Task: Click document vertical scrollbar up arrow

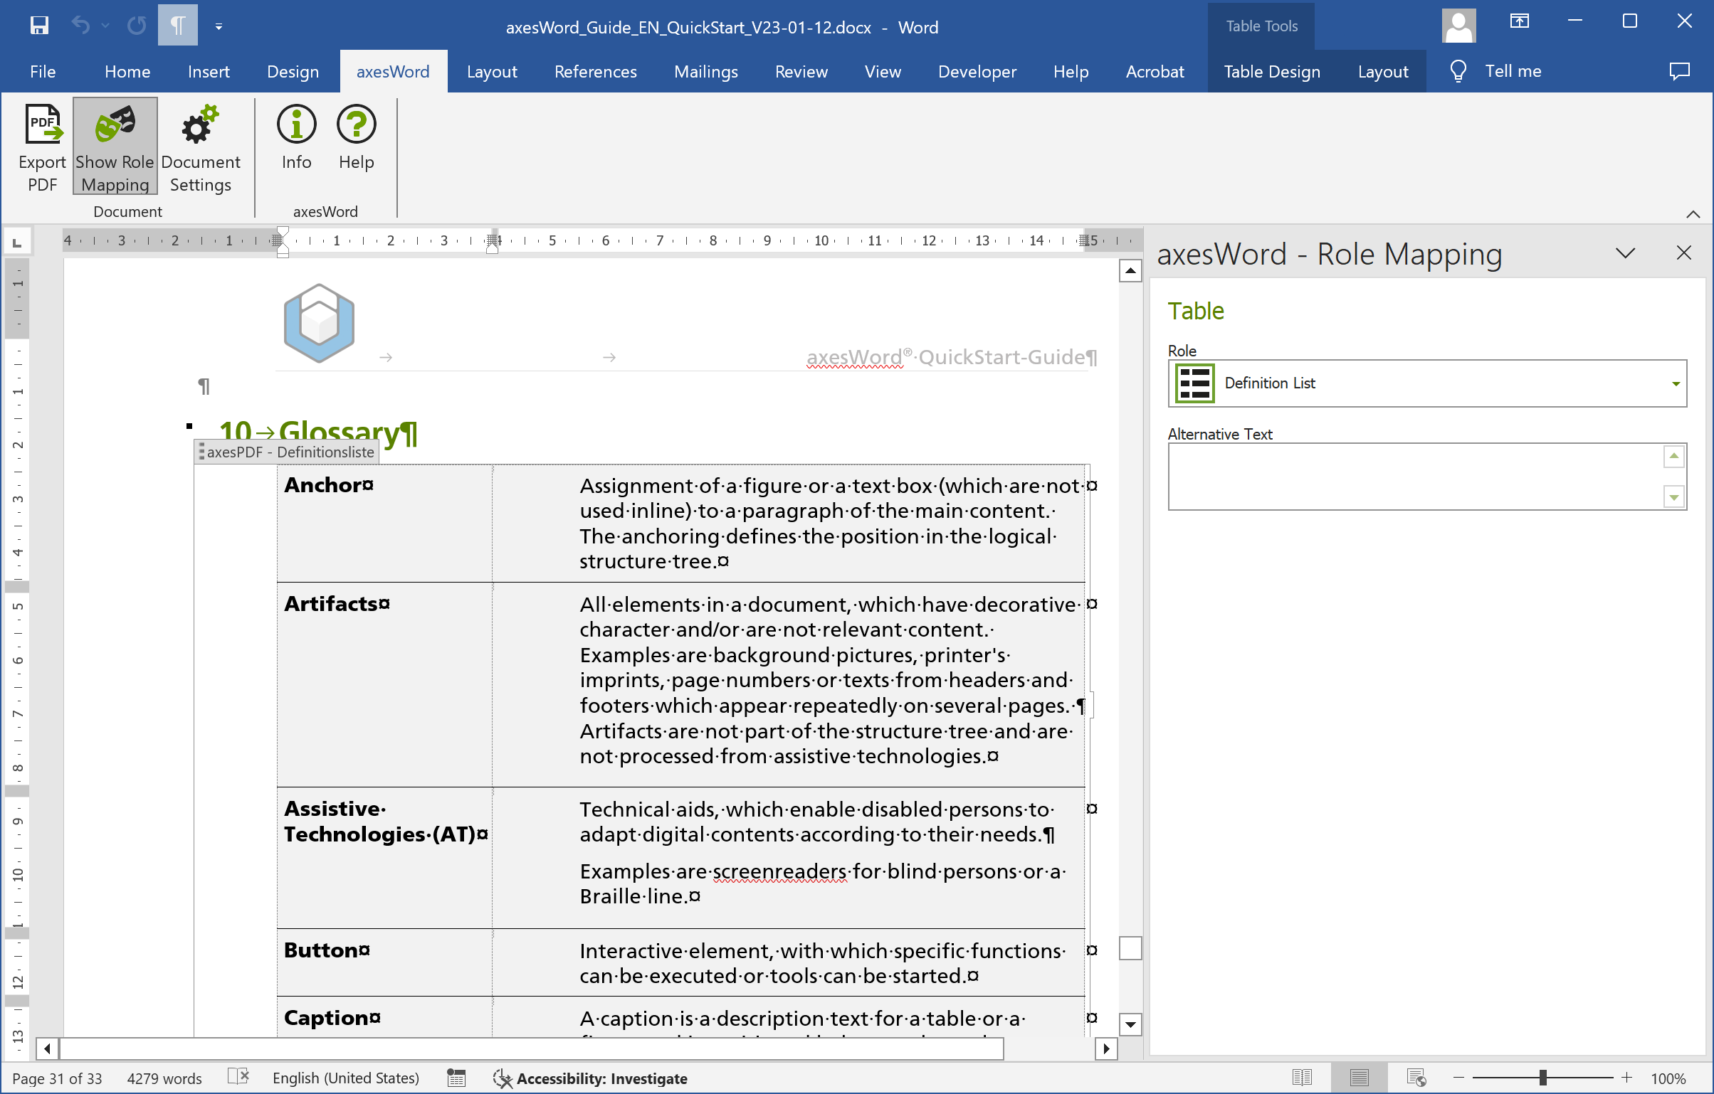Action: point(1130,270)
